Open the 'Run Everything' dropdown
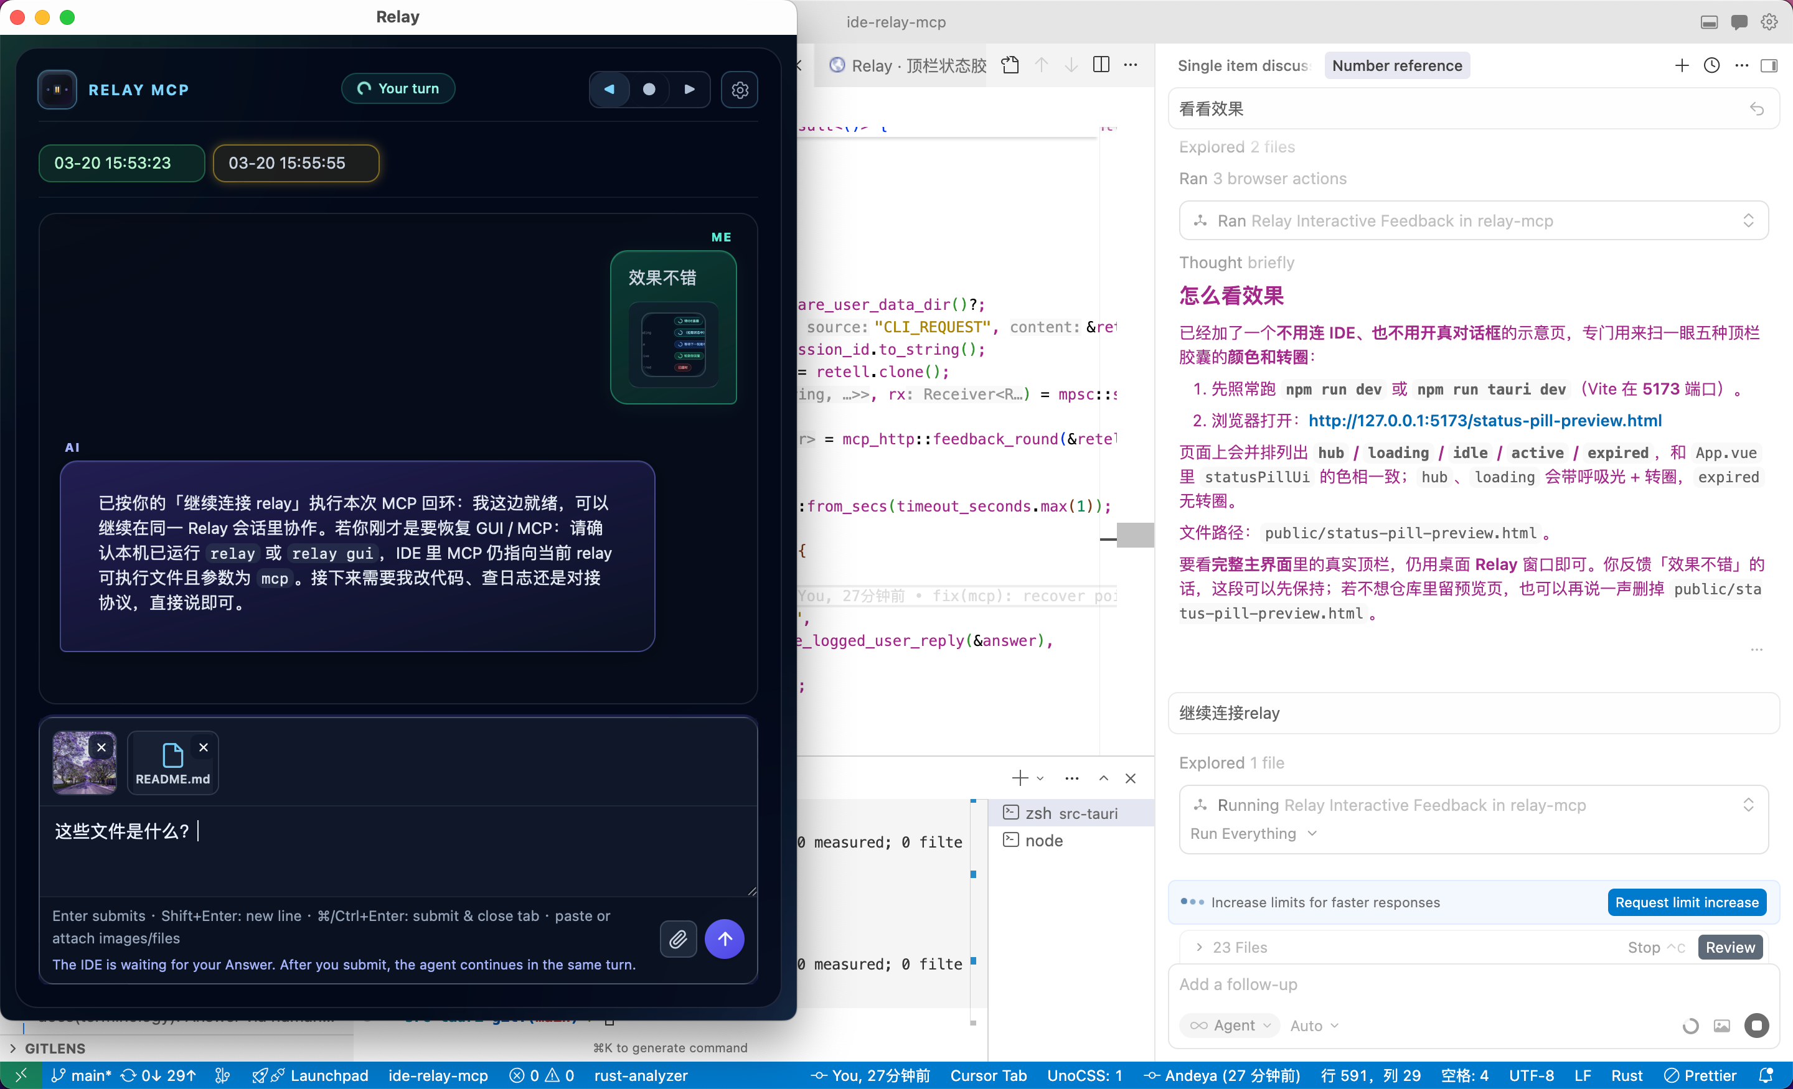 click(1254, 834)
